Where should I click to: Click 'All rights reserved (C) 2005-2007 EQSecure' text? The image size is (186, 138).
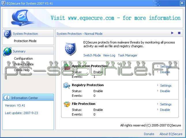coord(151,125)
